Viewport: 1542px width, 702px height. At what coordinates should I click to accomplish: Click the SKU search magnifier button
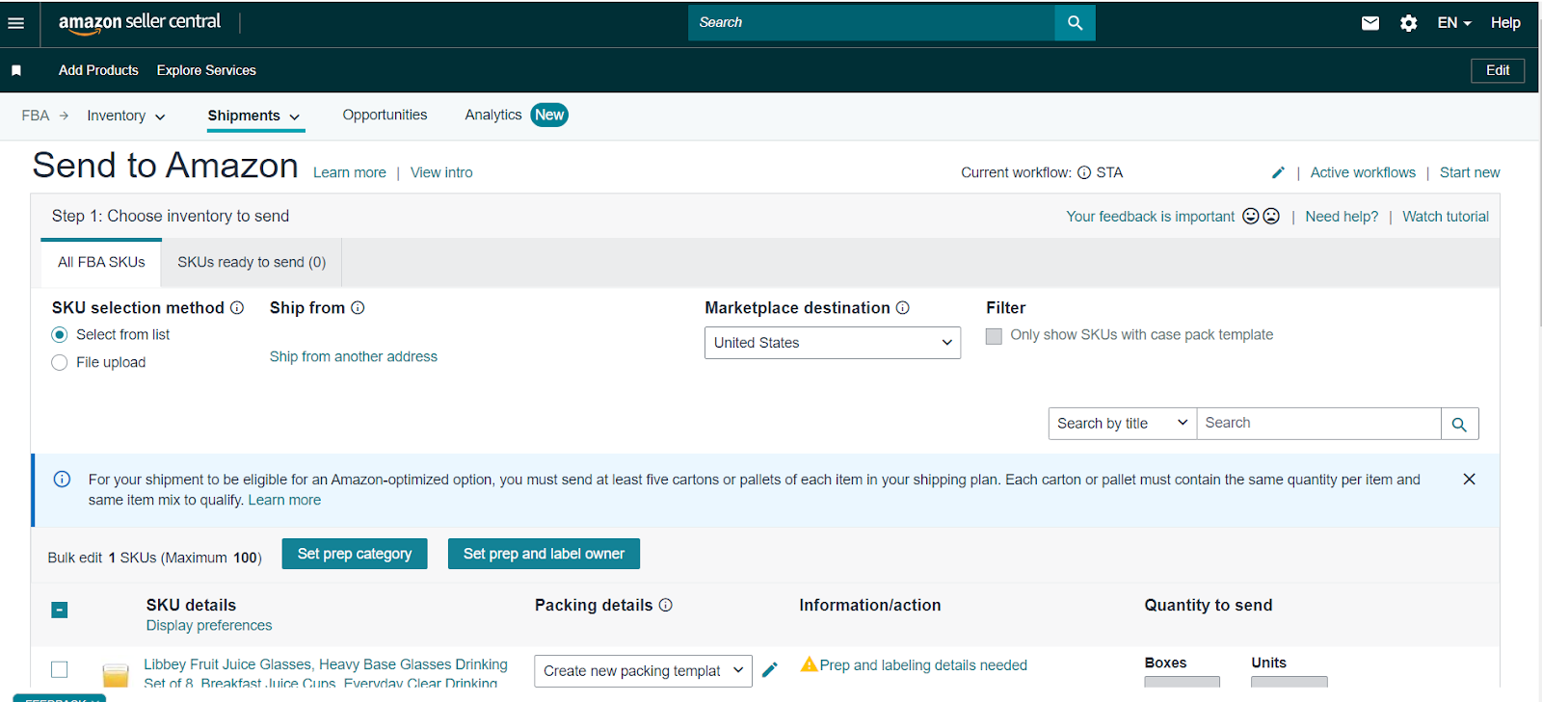tap(1459, 424)
